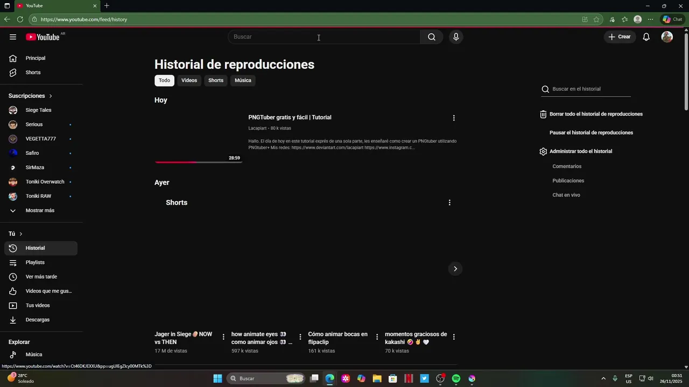Screen dimensions: 689x387
Task: Click the YouTube logo
Action: pyautogui.click(x=43, y=37)
